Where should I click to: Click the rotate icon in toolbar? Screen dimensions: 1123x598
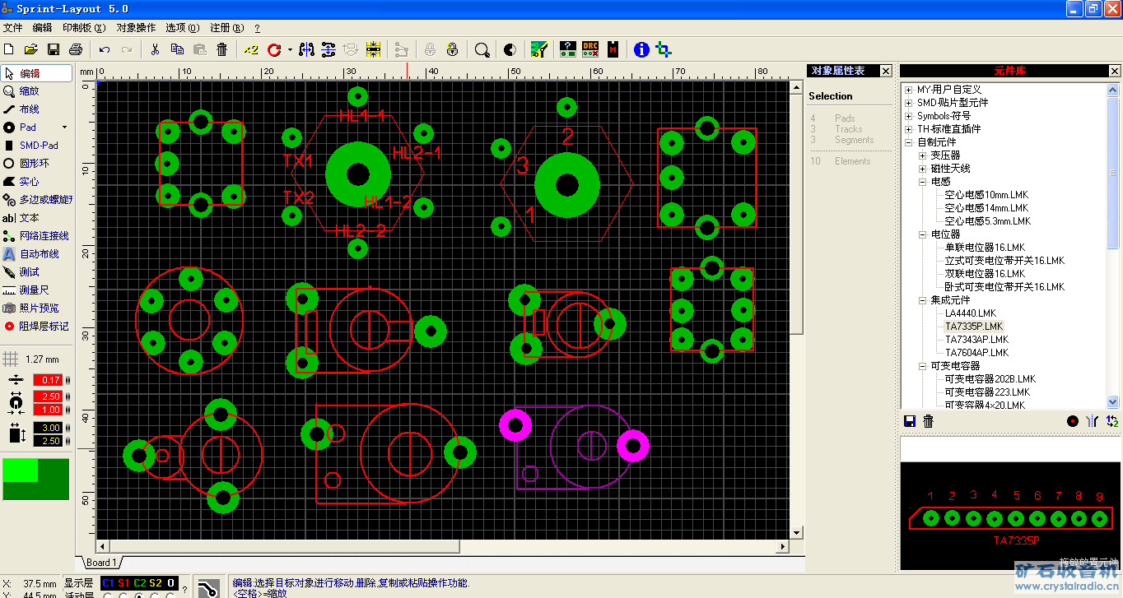[274, 49]
